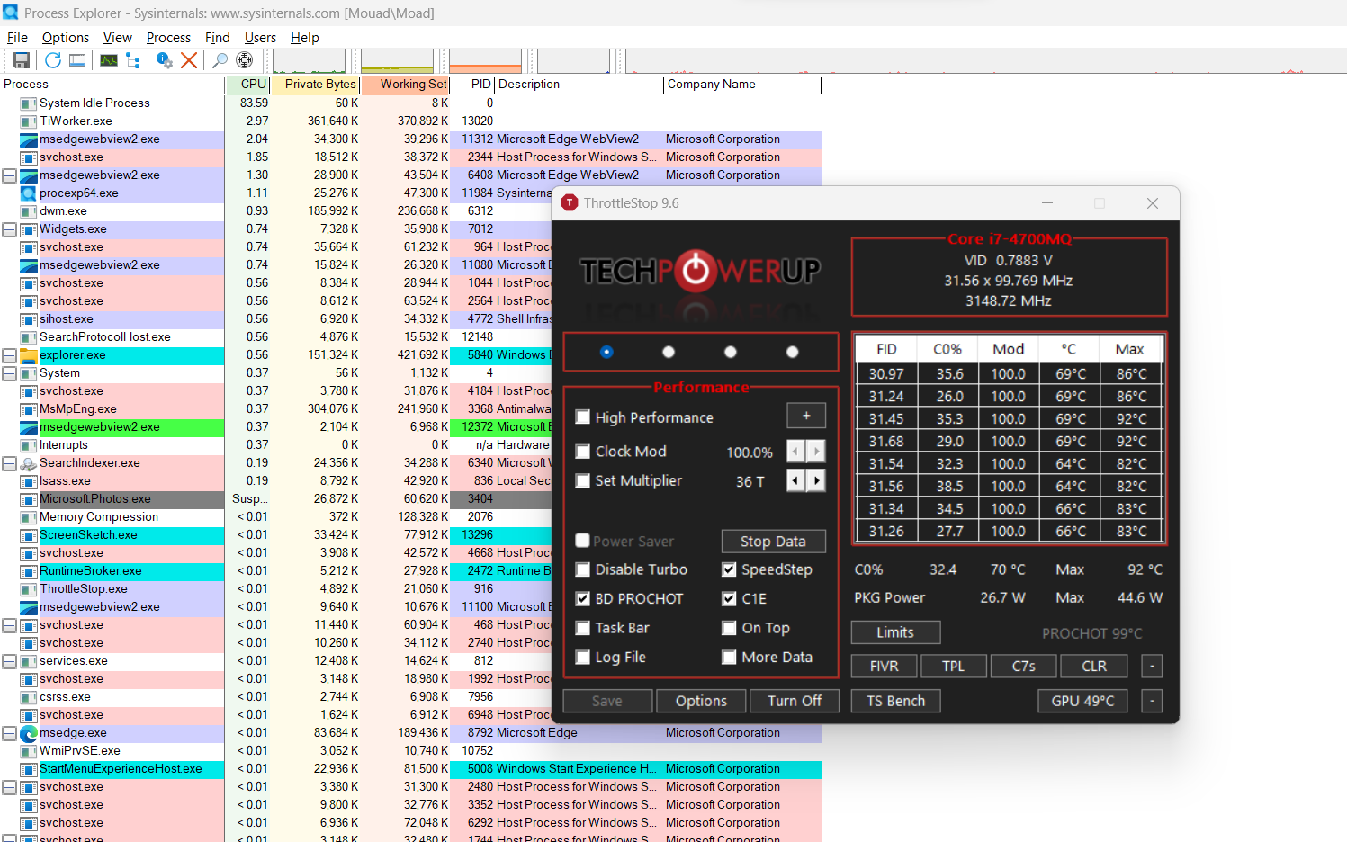
Task: Enable Task Bar checkbox
Action: 583,628
